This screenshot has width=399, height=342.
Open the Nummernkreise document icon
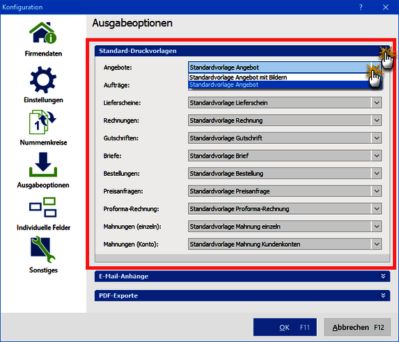pyautogui.click(x=42, y=122)
